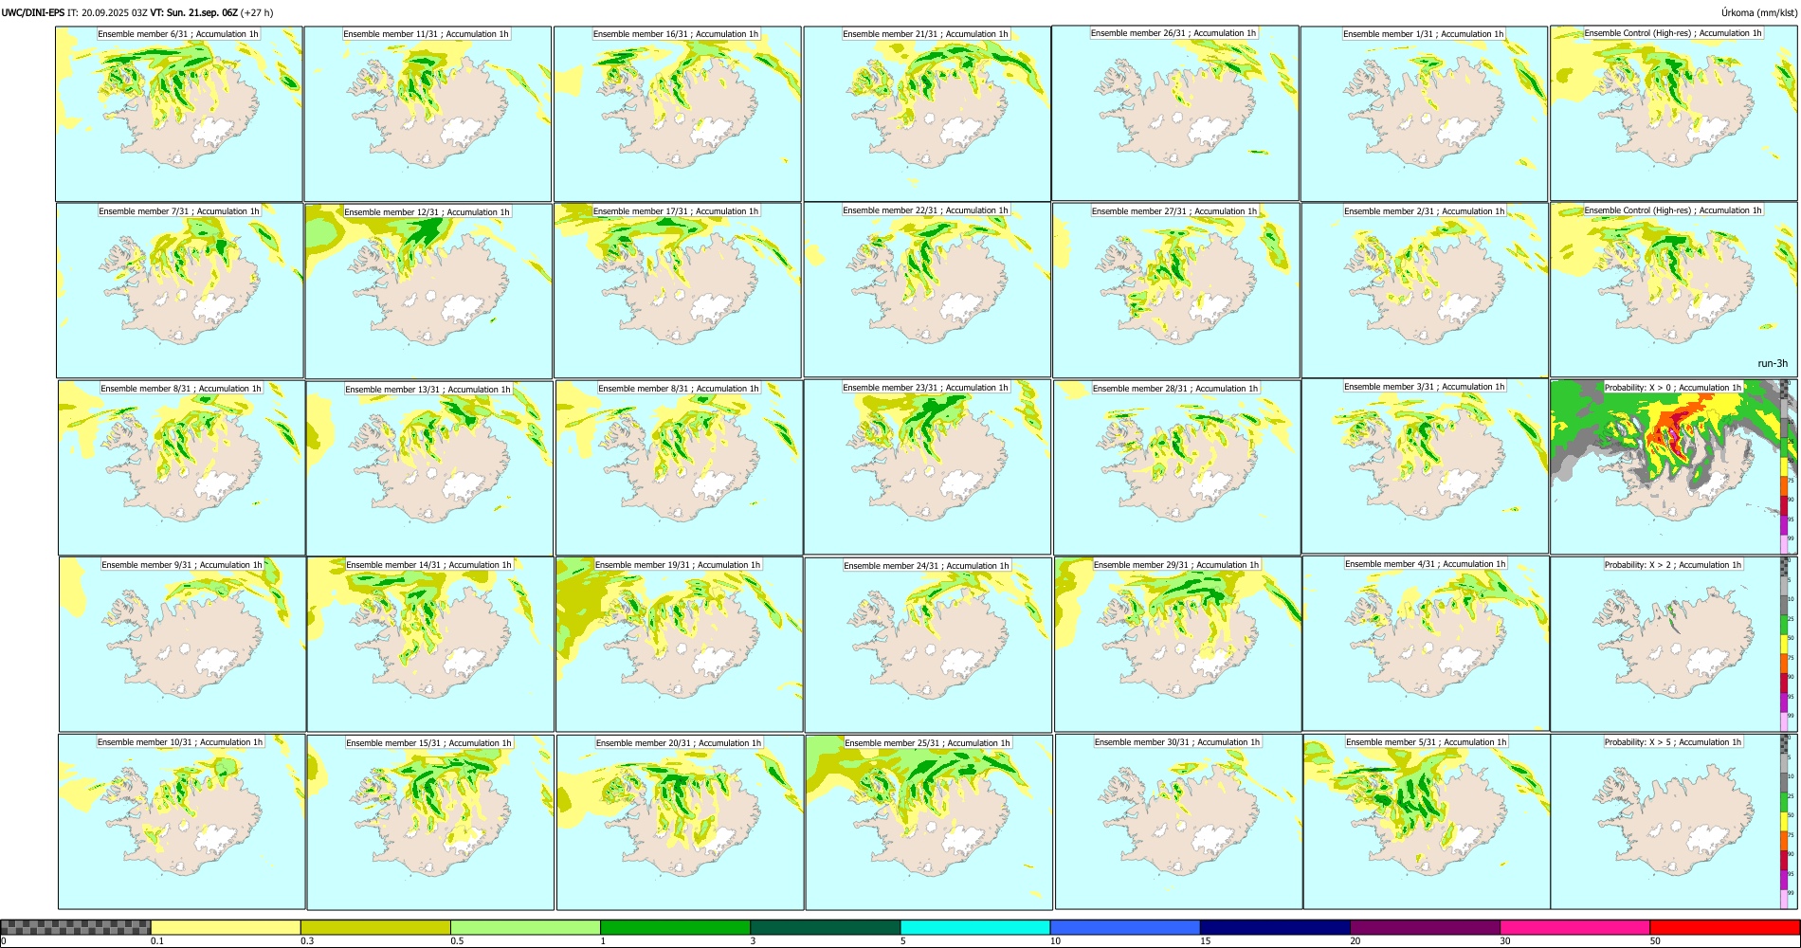Click the 'IT: 20.09.2025 03Z' initial time

(107, 12)
